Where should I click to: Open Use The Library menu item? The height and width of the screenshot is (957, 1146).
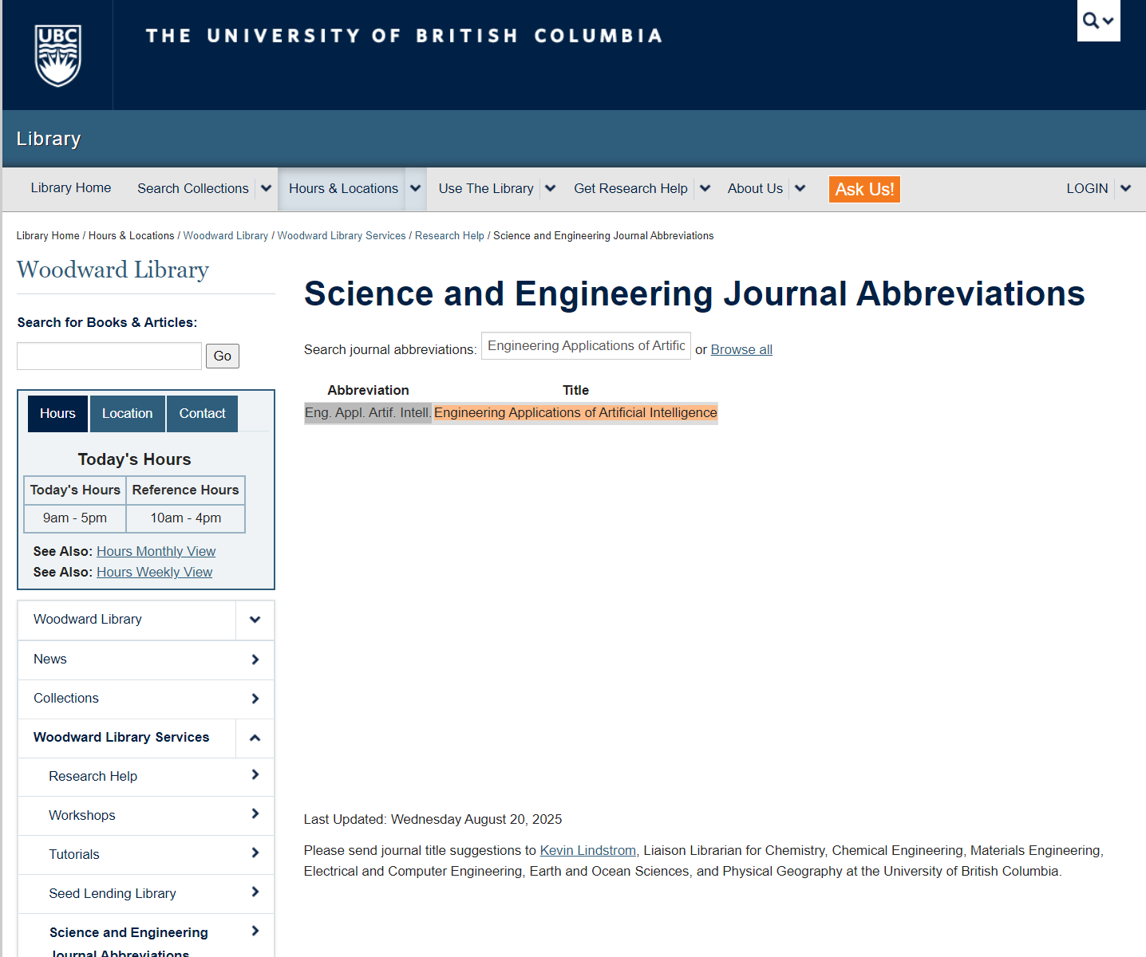(x=486, y=189)
